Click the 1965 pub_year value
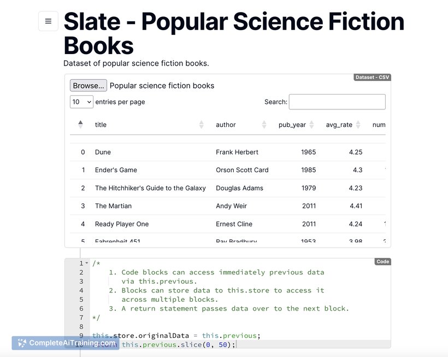448x357 pixels. tap(308, 152)
